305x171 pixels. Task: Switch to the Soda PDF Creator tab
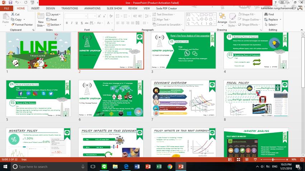pos(166,8)
